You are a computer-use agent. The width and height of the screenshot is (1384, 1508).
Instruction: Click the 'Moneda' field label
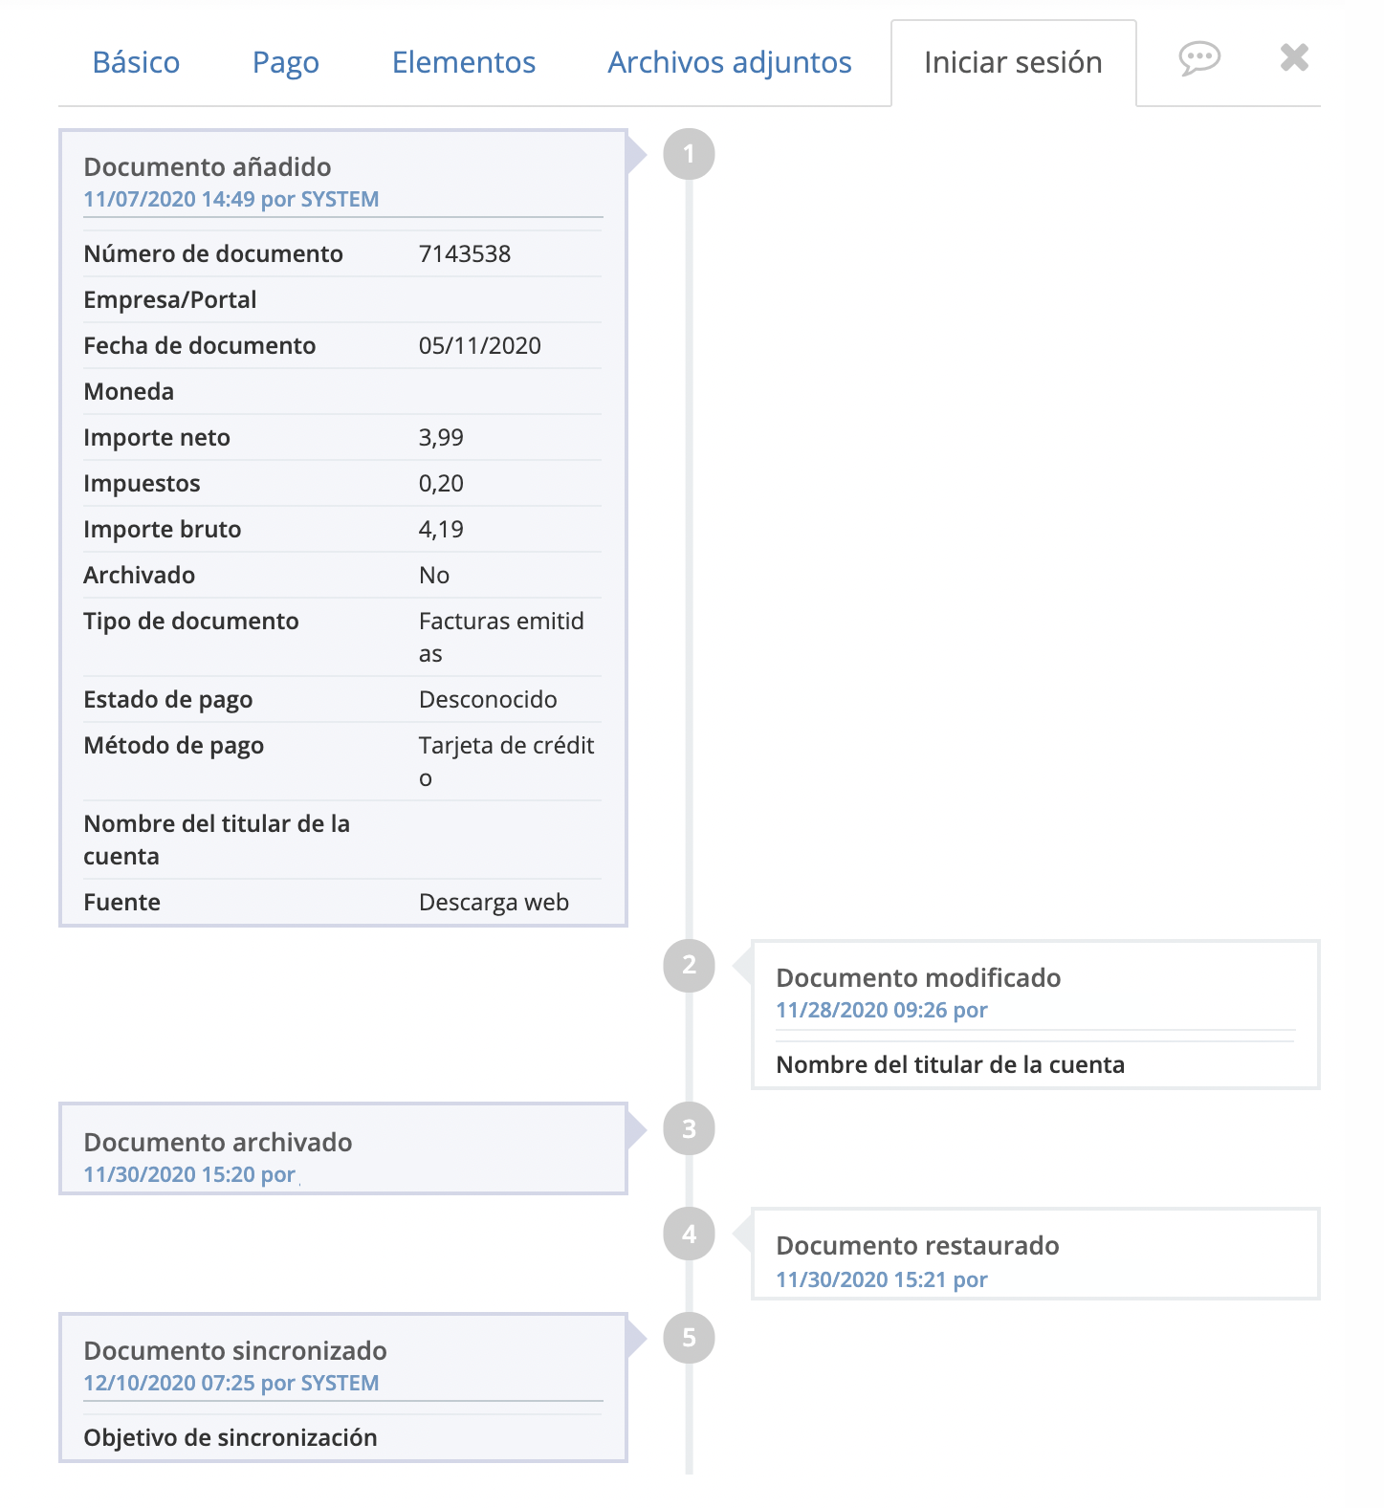129,391
